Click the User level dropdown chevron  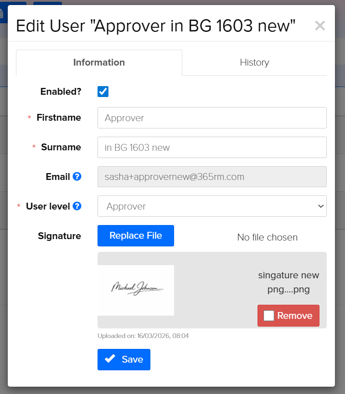point(320,206)
